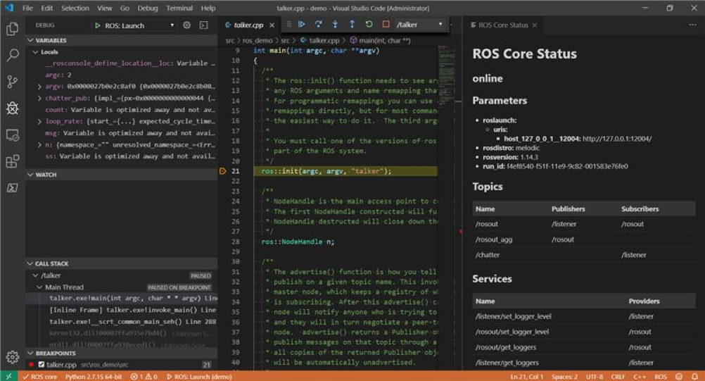
Task: Open the Explorer view in activity bar
Action: [12, 29]
